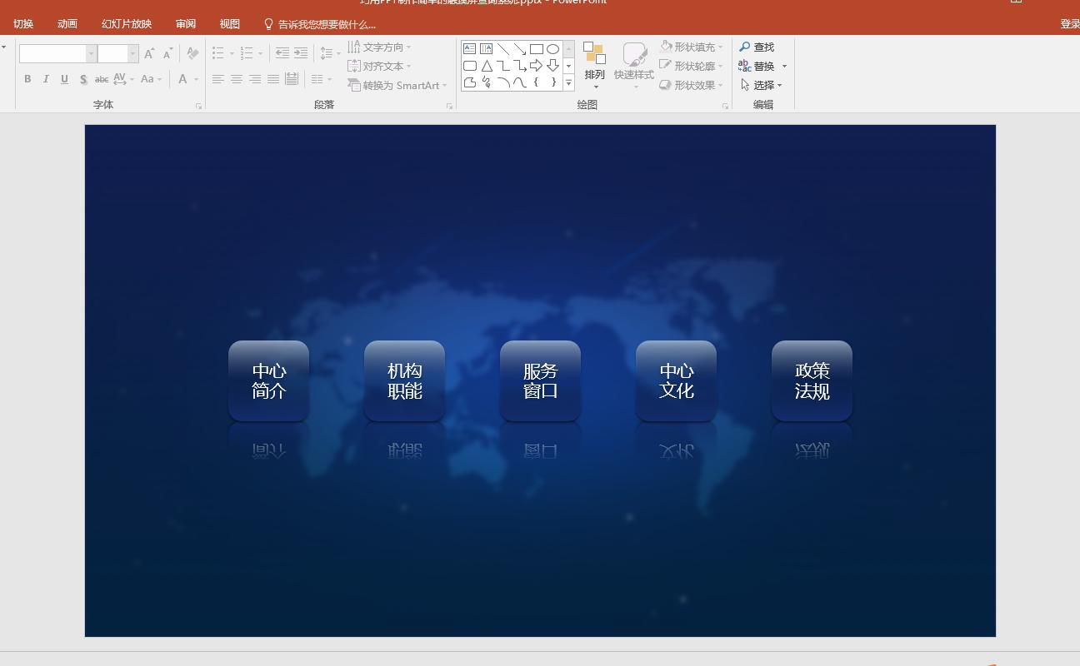Screen dimensions: 1080x666
Task: Open the 审阅 ribbon tab
Action: (x=186, y=24)
